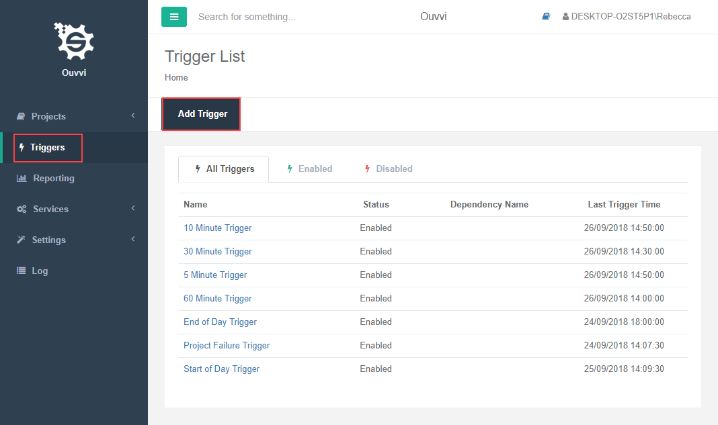Viewport: 718px width, 425px height.
Task: Click the user profile icon
Action: [x=565, y=17]
